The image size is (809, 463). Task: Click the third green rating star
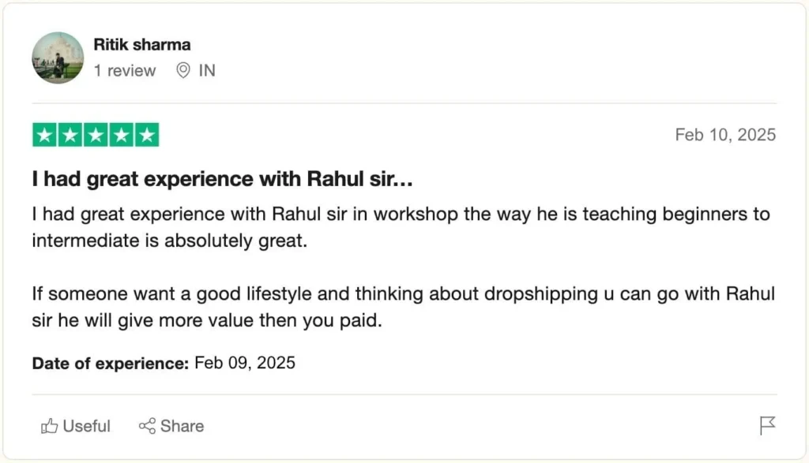(x=96, y=135)
